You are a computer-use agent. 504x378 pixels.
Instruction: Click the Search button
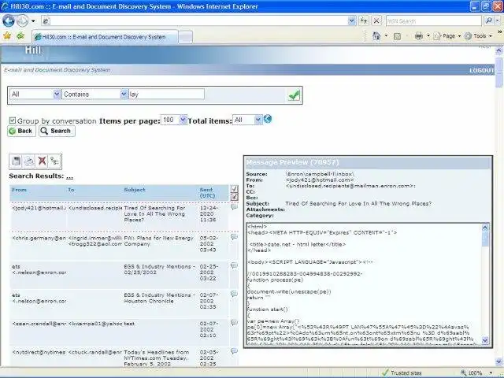click(x=57, y=131)
